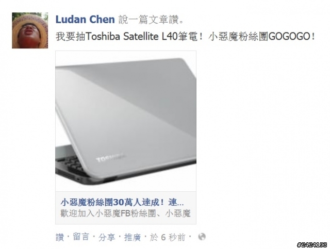Click the TOSHIBA logo on laptop lid

110,158
